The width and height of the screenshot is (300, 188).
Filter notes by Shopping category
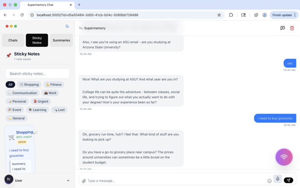click(29, 84)
